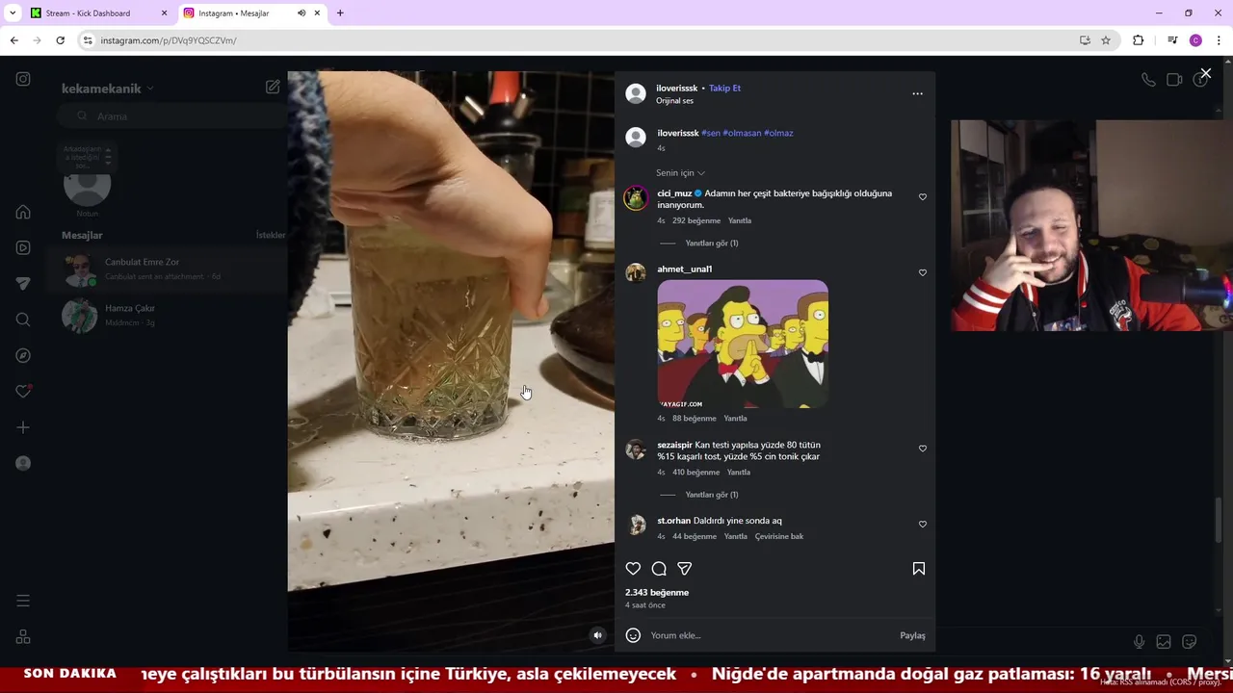Open new browser tab
This screenshot has height=693, width=1233.
340,13
